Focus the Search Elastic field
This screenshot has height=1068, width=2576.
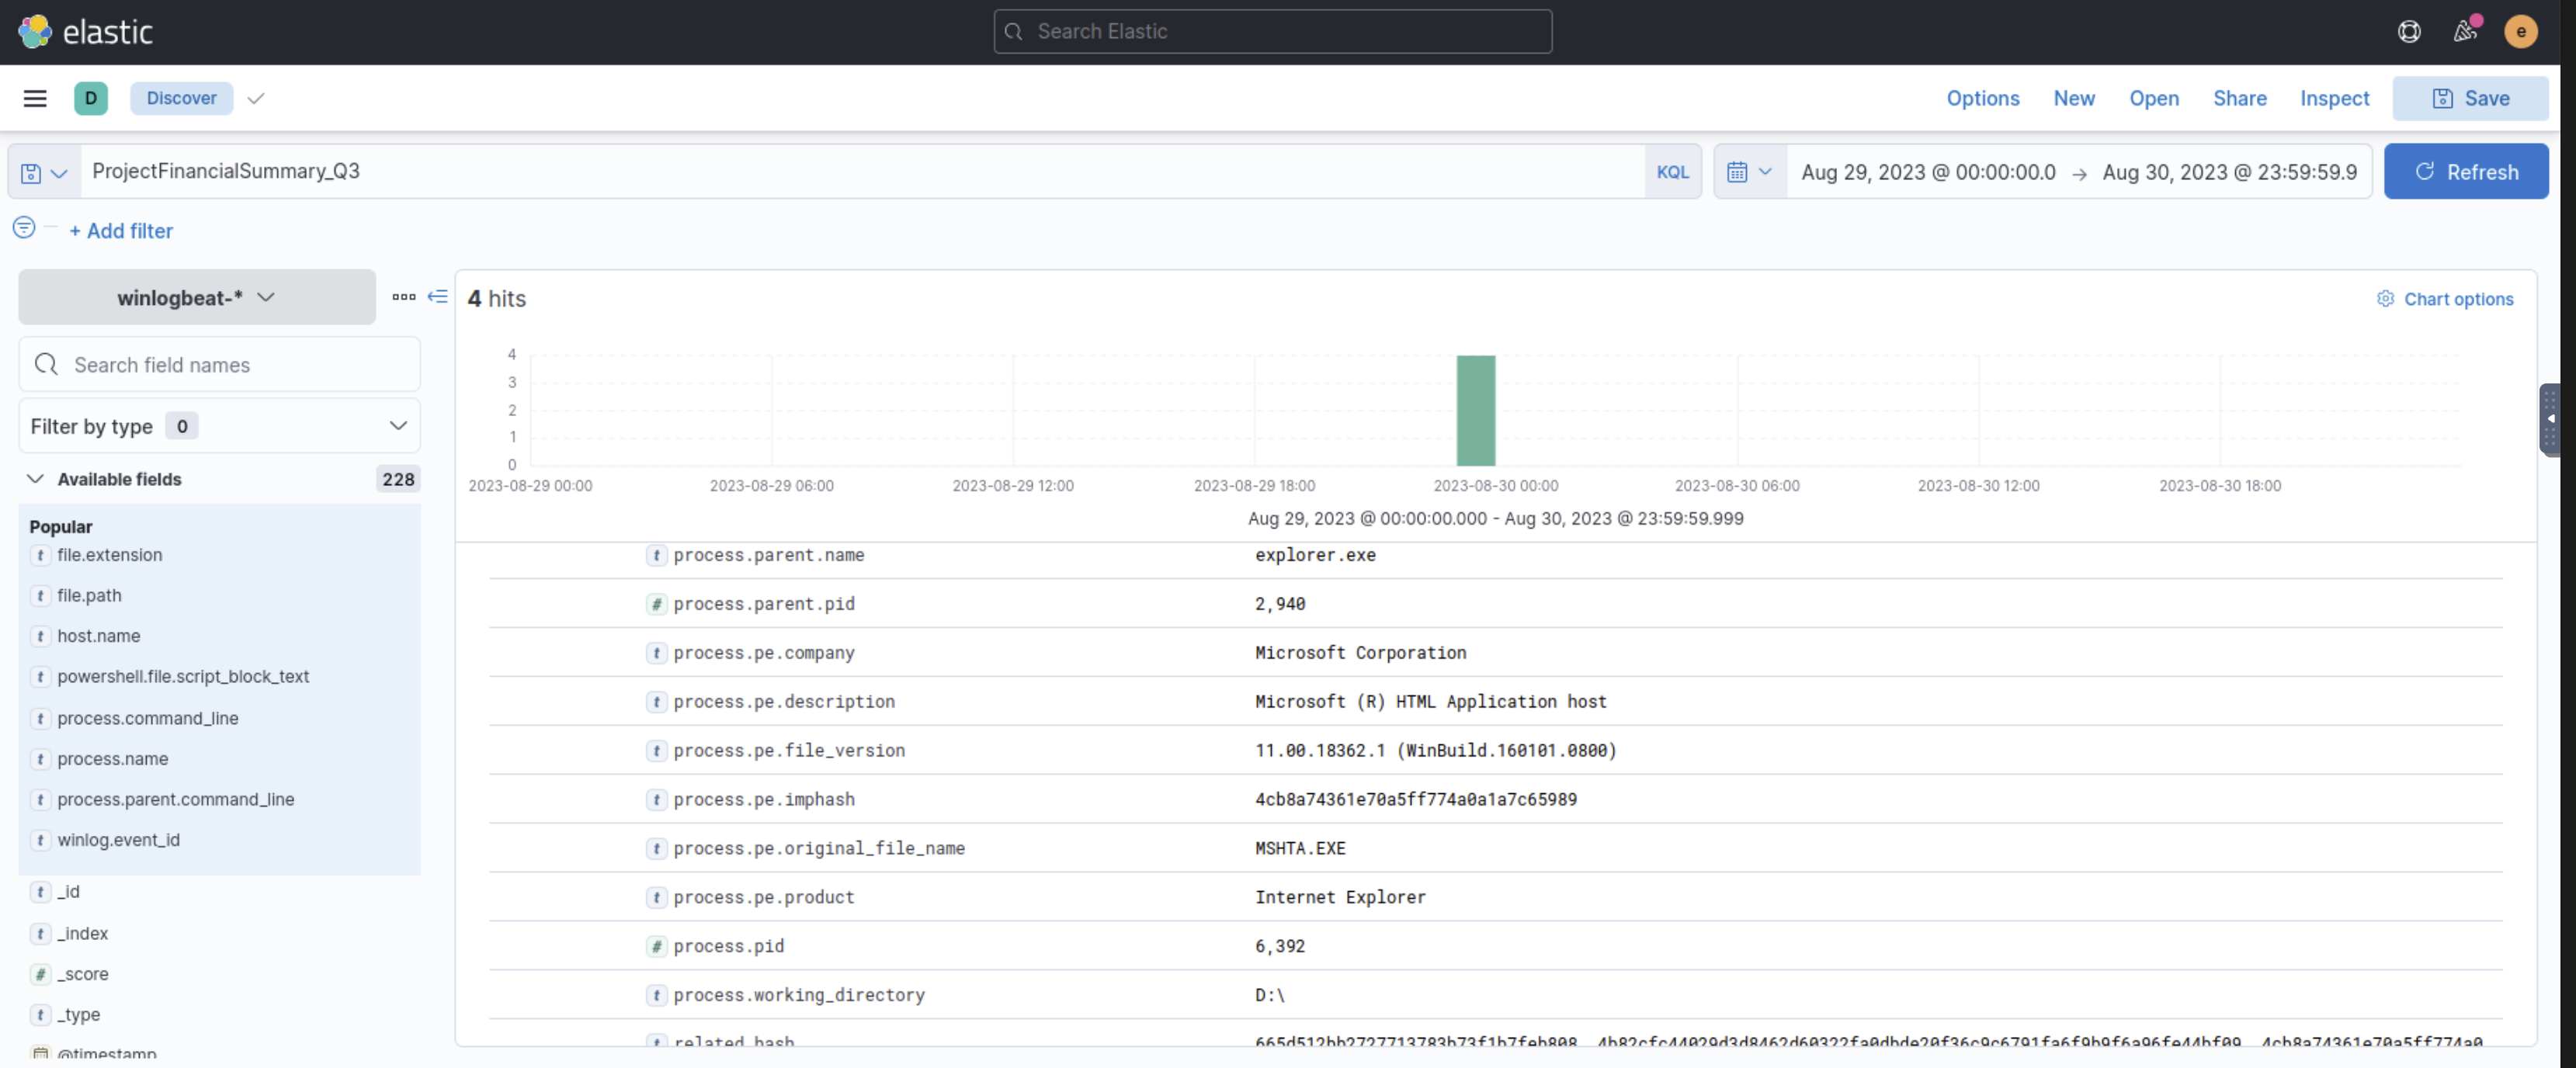tap(1272, 32)
